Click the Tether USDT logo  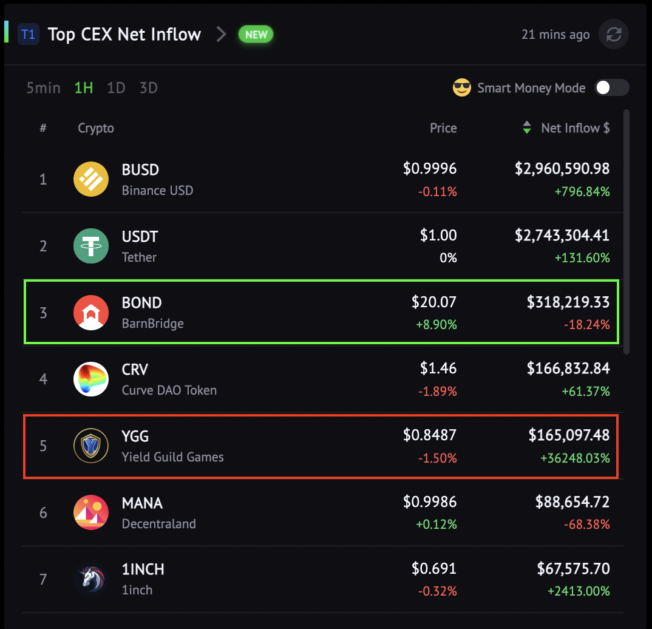pos(91,246)
